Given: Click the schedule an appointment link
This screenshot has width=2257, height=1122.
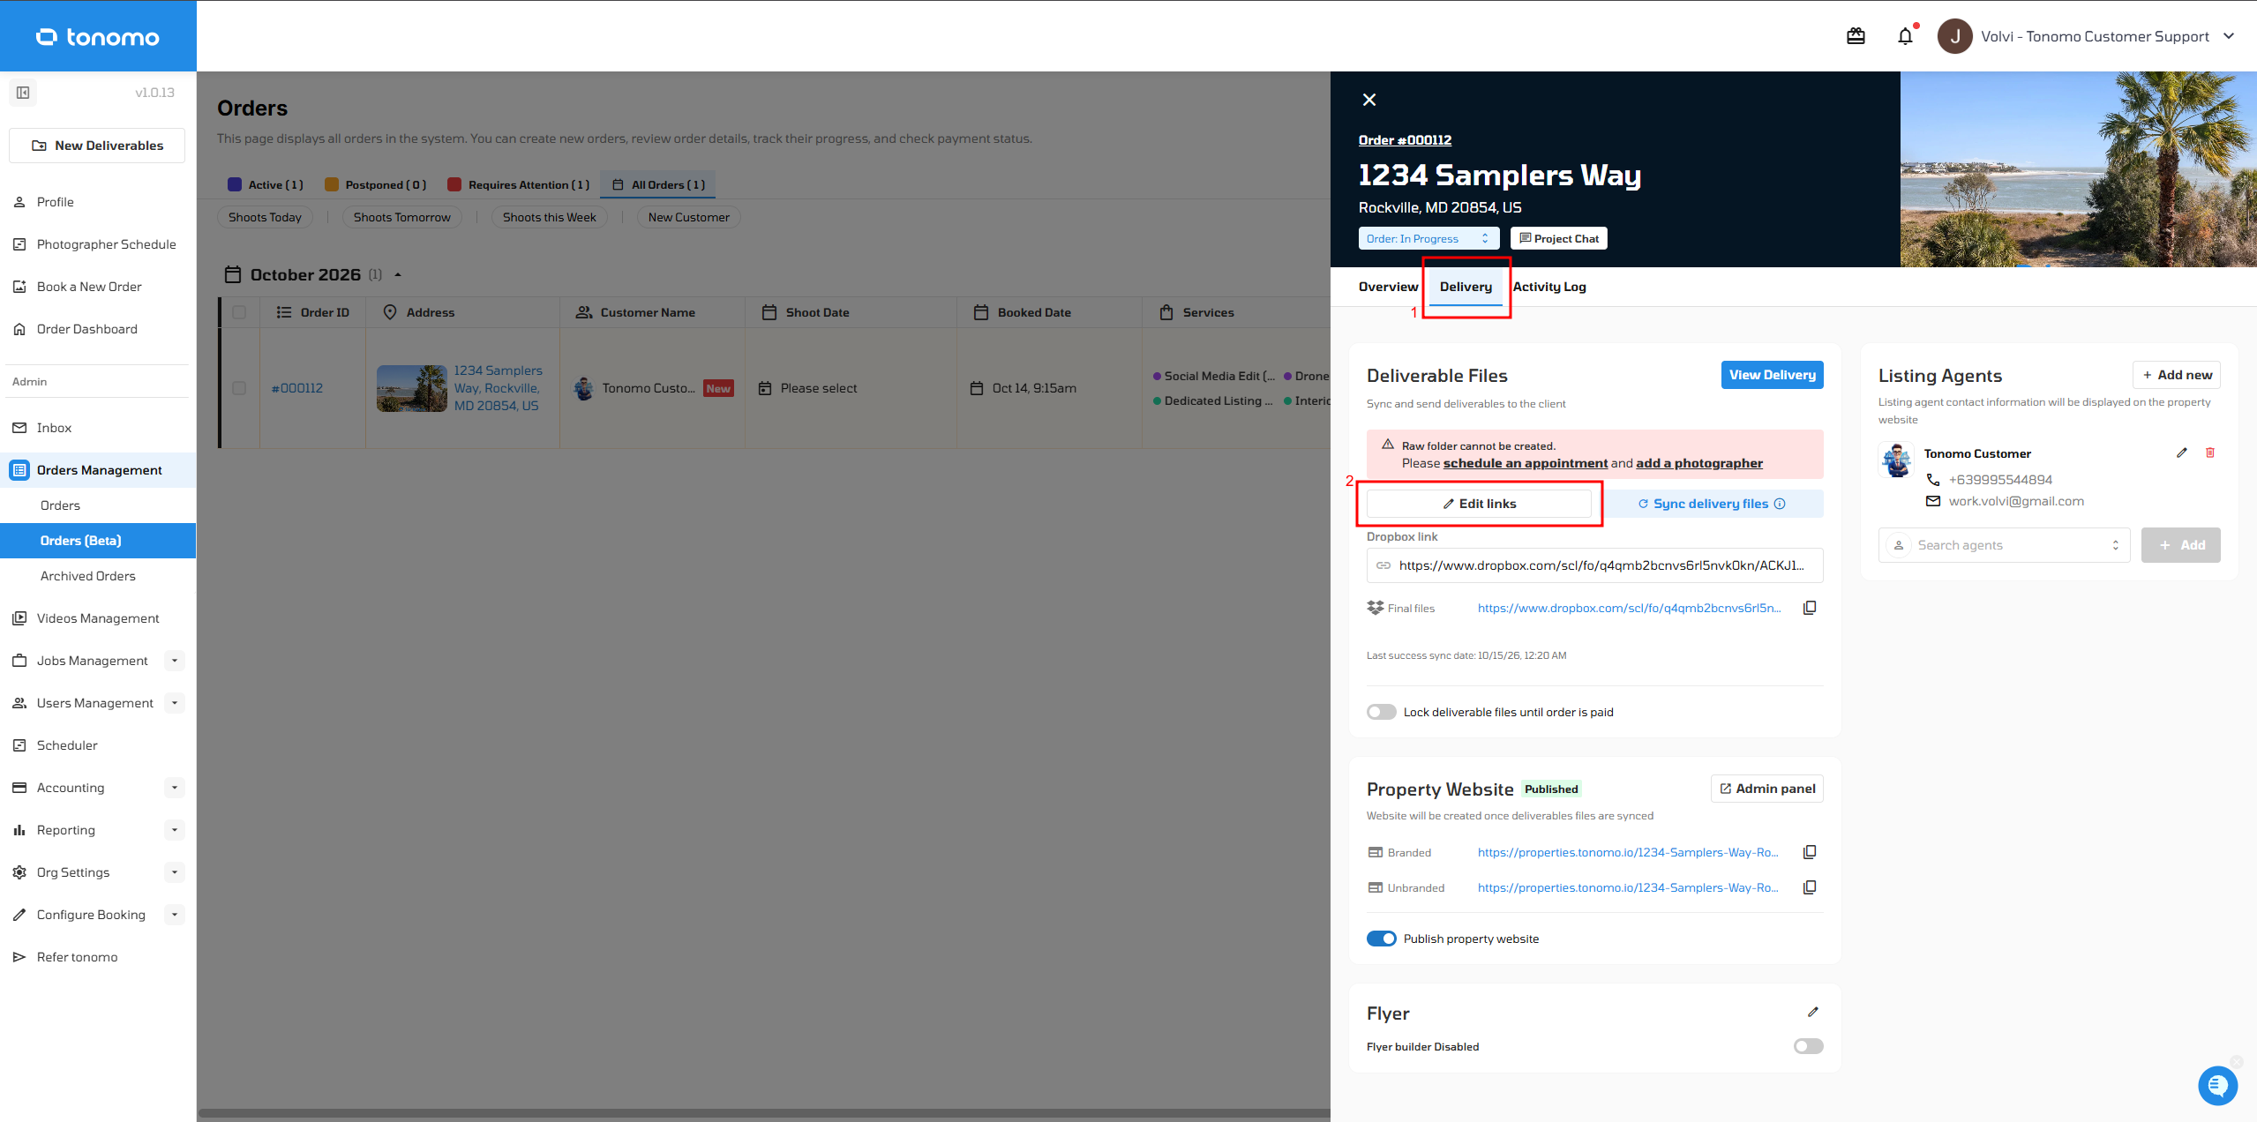Looking at the screenshot, I should point(1525,463).
